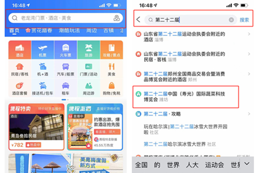Select the 火车票 train tickets icon
This screenshot has height=173, width=259.
[x=65, y=50]
